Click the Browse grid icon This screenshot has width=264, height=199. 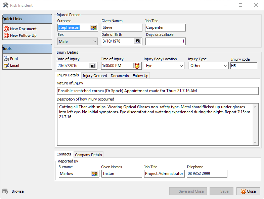pos(5,191)
